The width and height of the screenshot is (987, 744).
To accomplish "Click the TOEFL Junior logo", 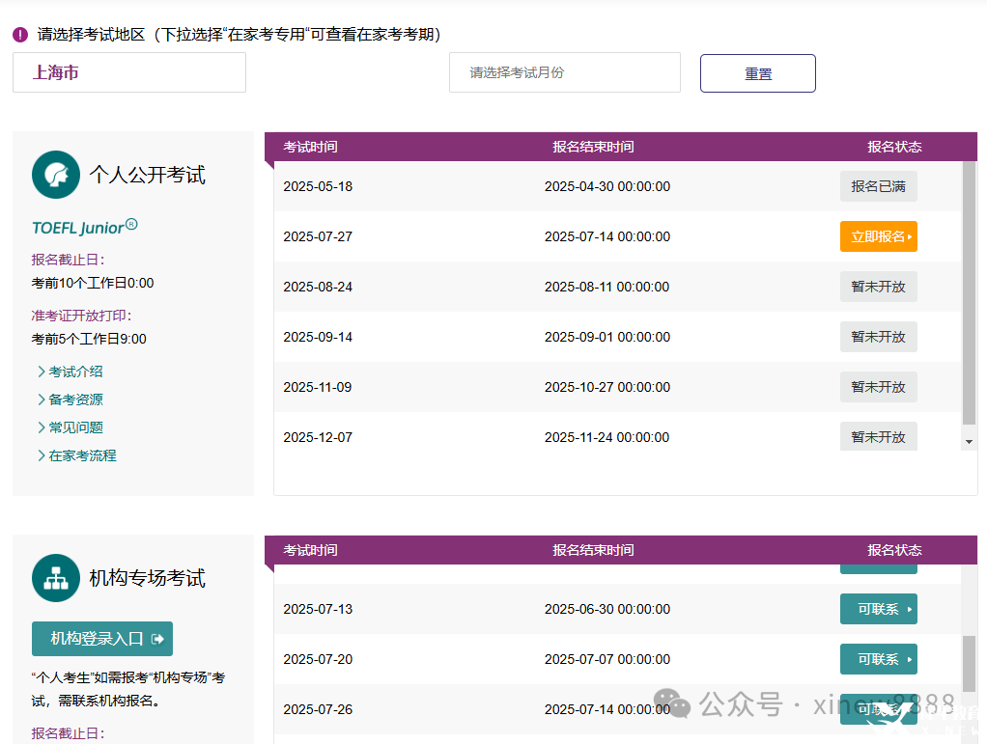I will (84, 227).
